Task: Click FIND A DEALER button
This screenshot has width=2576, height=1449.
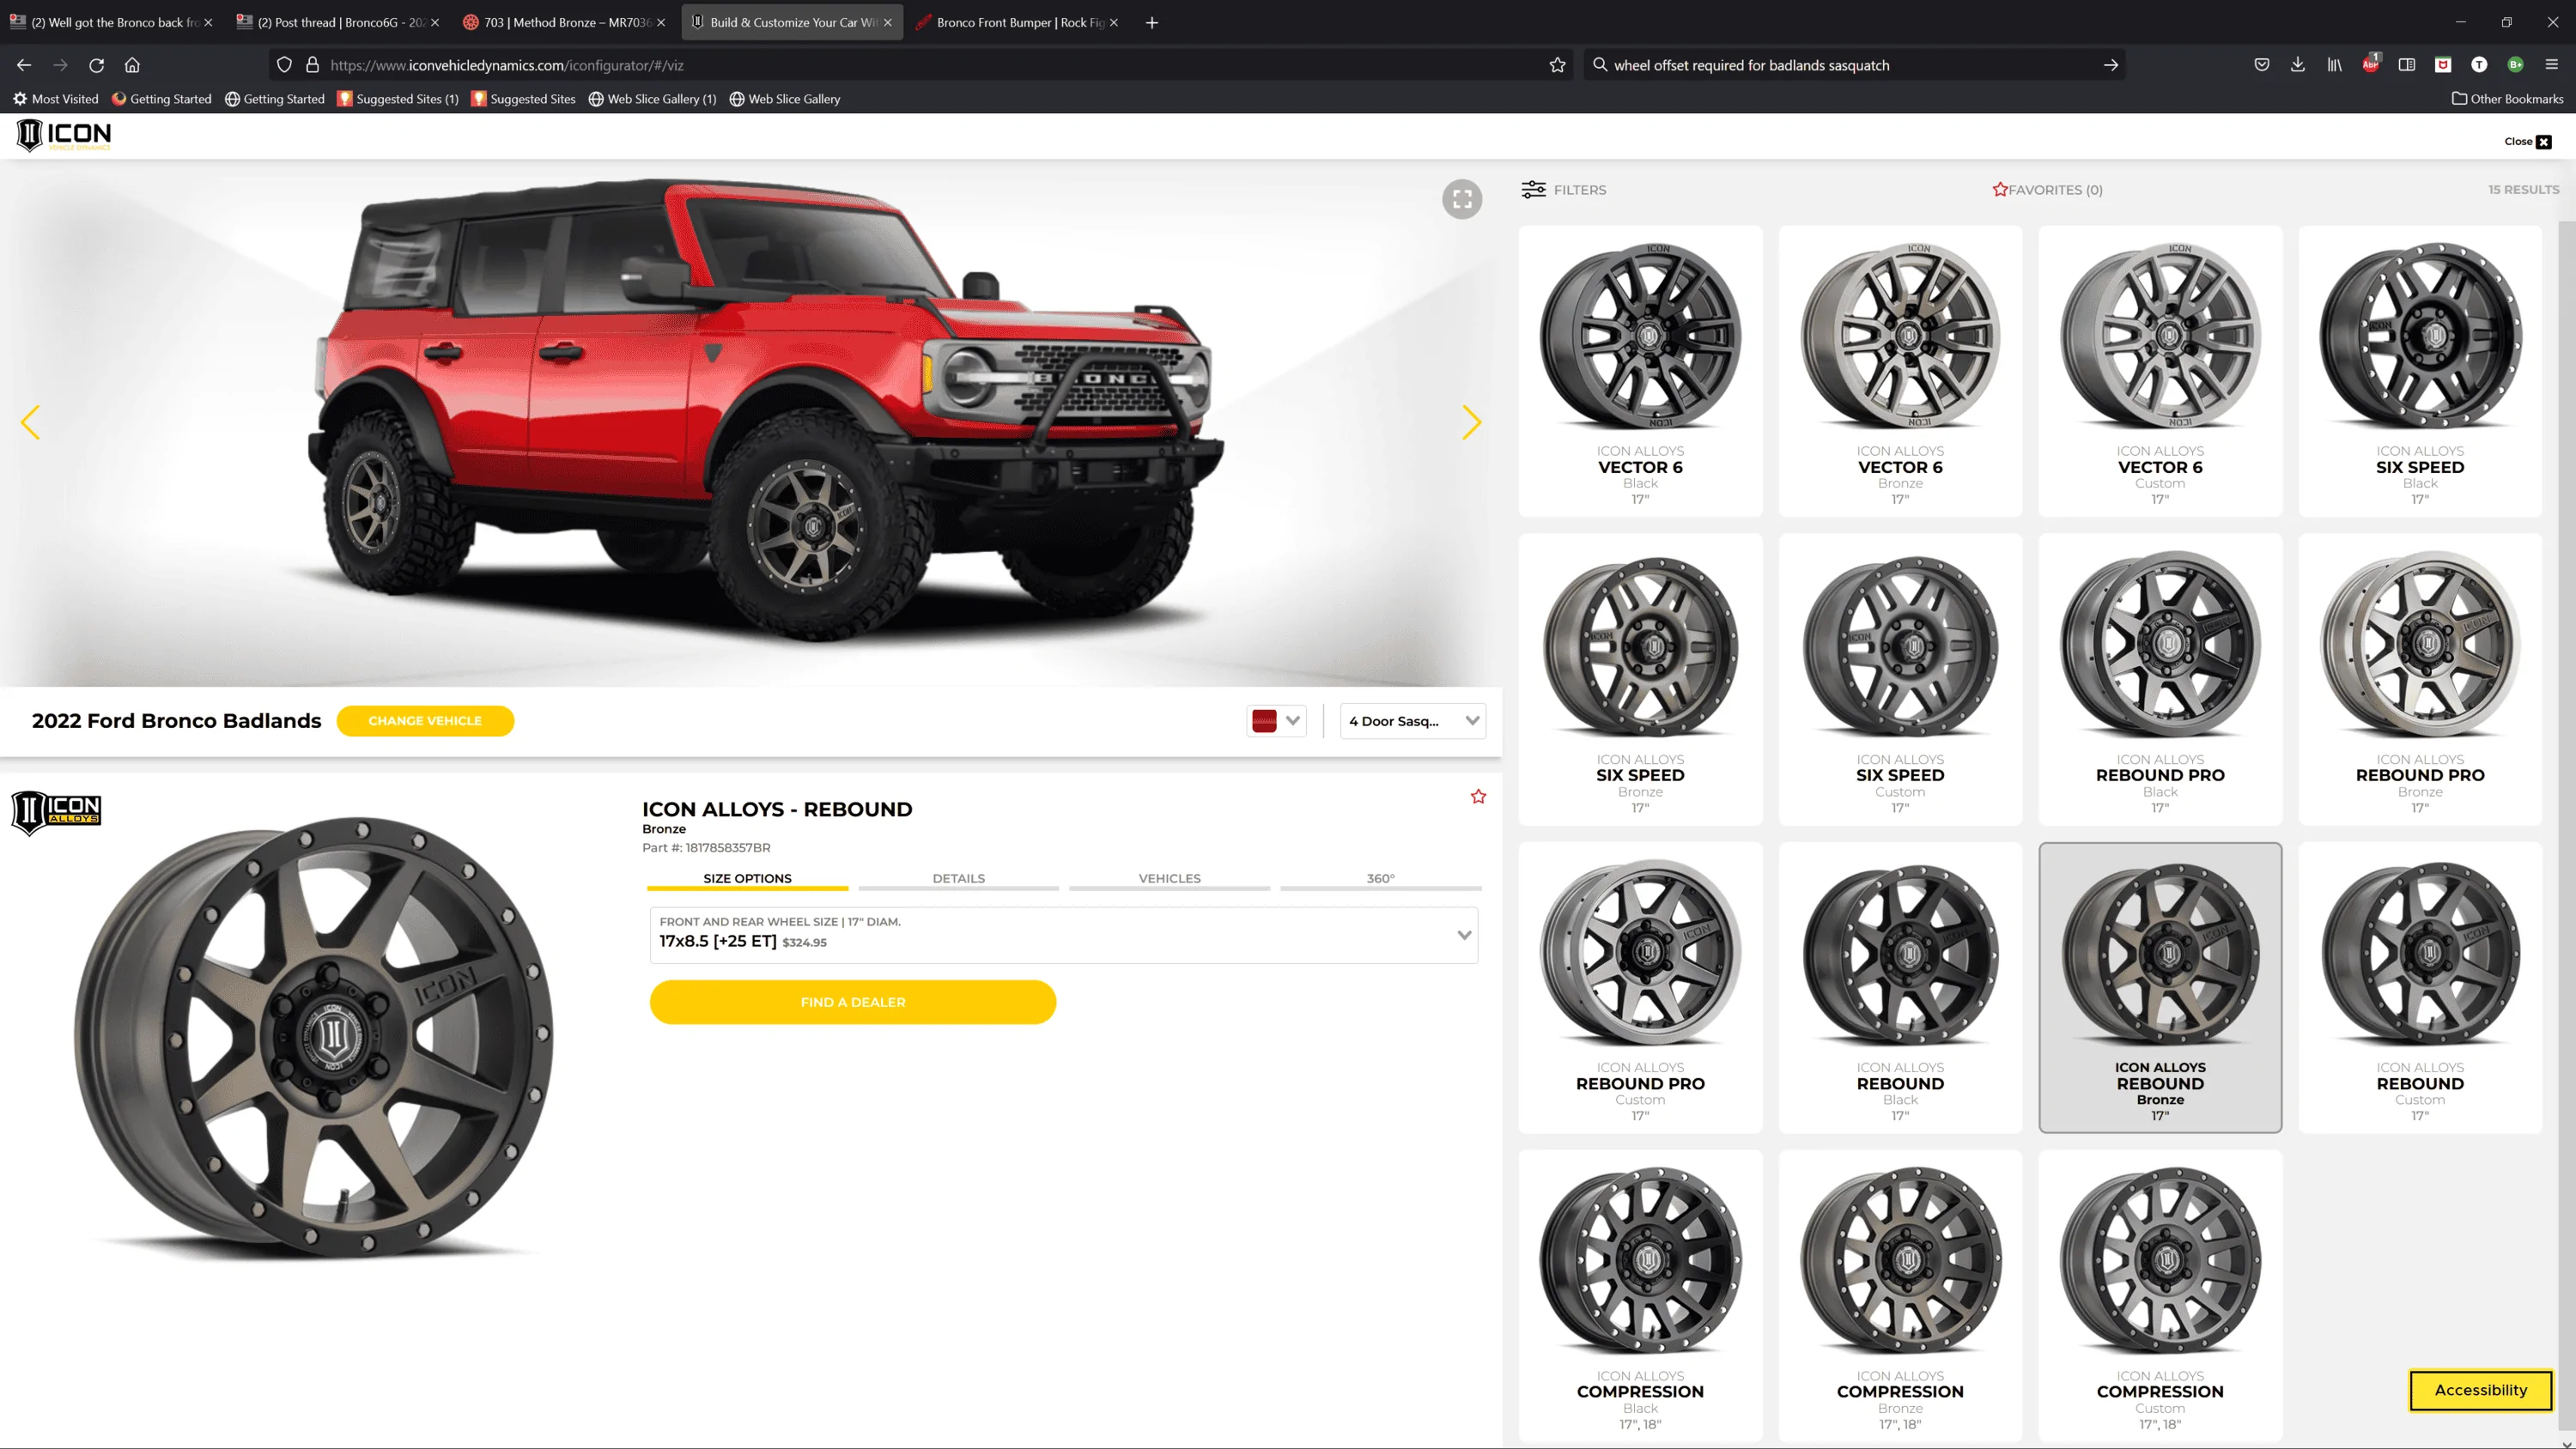Action: pos(852,1002)
